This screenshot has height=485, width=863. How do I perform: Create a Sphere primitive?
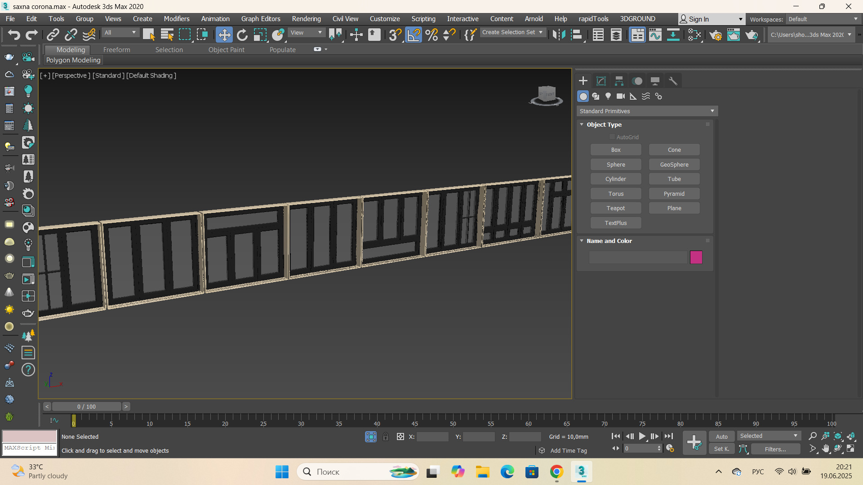click(x=616, y=165)
